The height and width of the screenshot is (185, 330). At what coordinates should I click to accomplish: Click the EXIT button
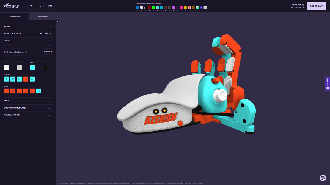[x=50, y=6]
